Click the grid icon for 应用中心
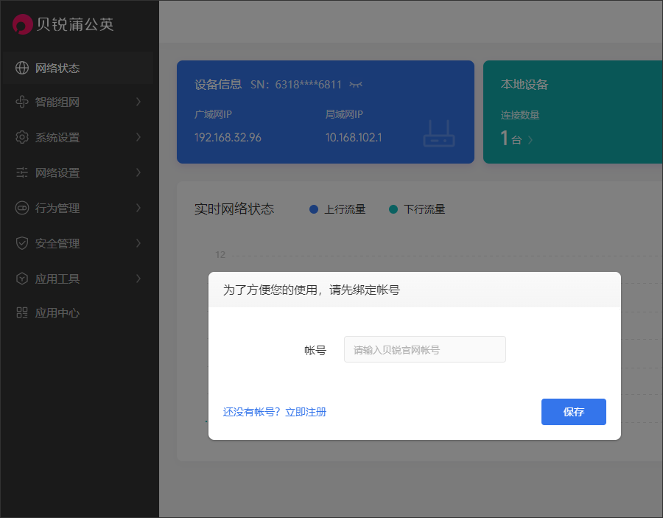The height and width of the screenshot is (518, 663). pyautogui.click(x=22, y=313)
